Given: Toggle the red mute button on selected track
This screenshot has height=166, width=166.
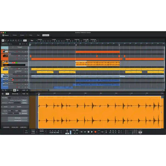Looking at the screenshot, I should tap(13, 63).
